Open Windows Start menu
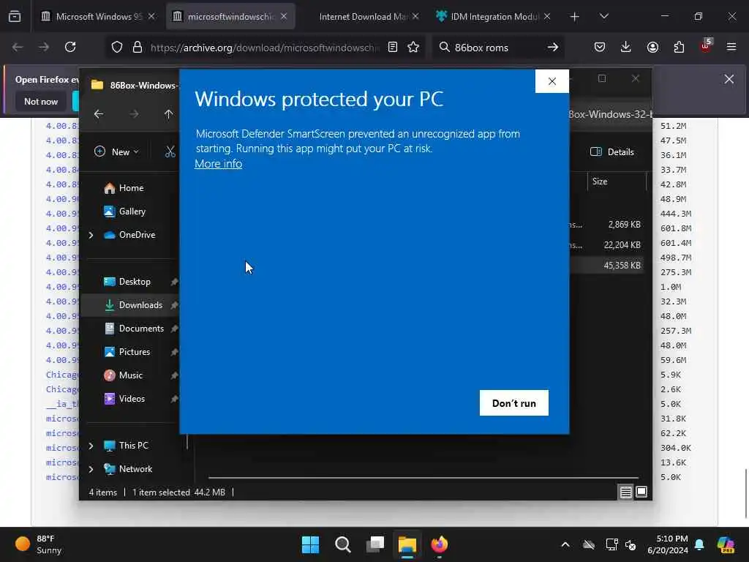Viewport: 749px width, 562px height. (310, 544)
